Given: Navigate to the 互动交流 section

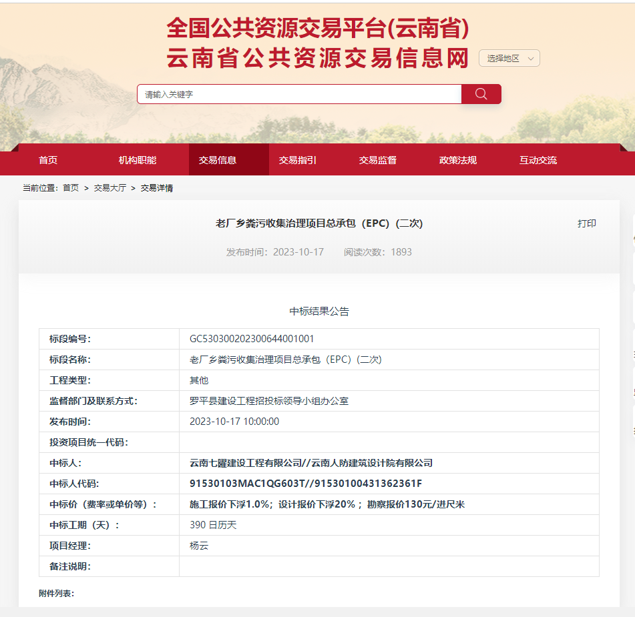Looking at the screenshot, I should 538,160.
